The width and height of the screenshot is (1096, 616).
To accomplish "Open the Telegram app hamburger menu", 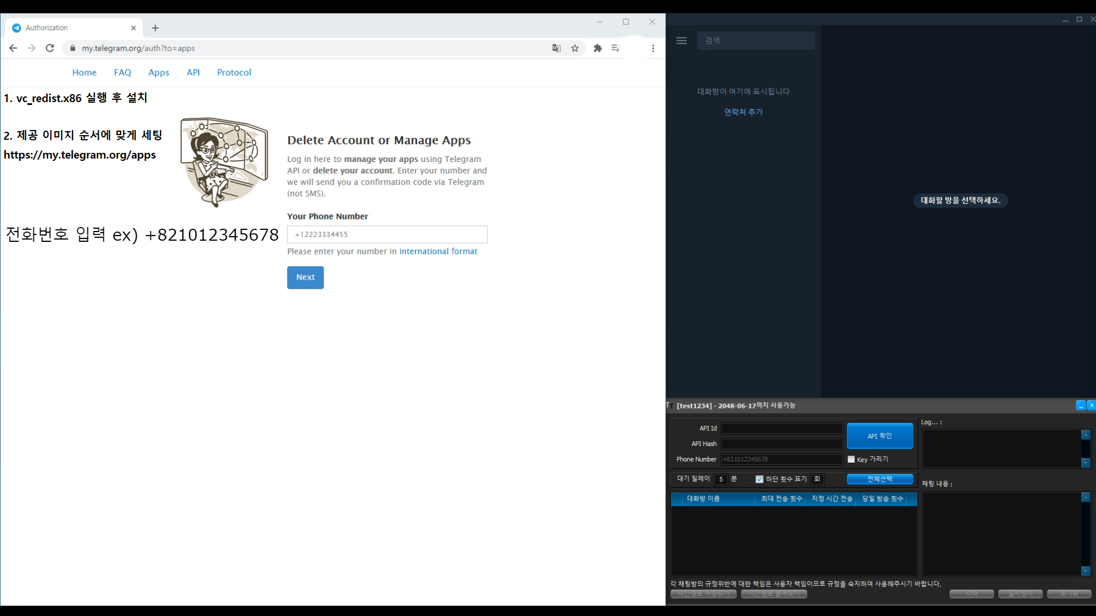I will click(x=682, y=40).
